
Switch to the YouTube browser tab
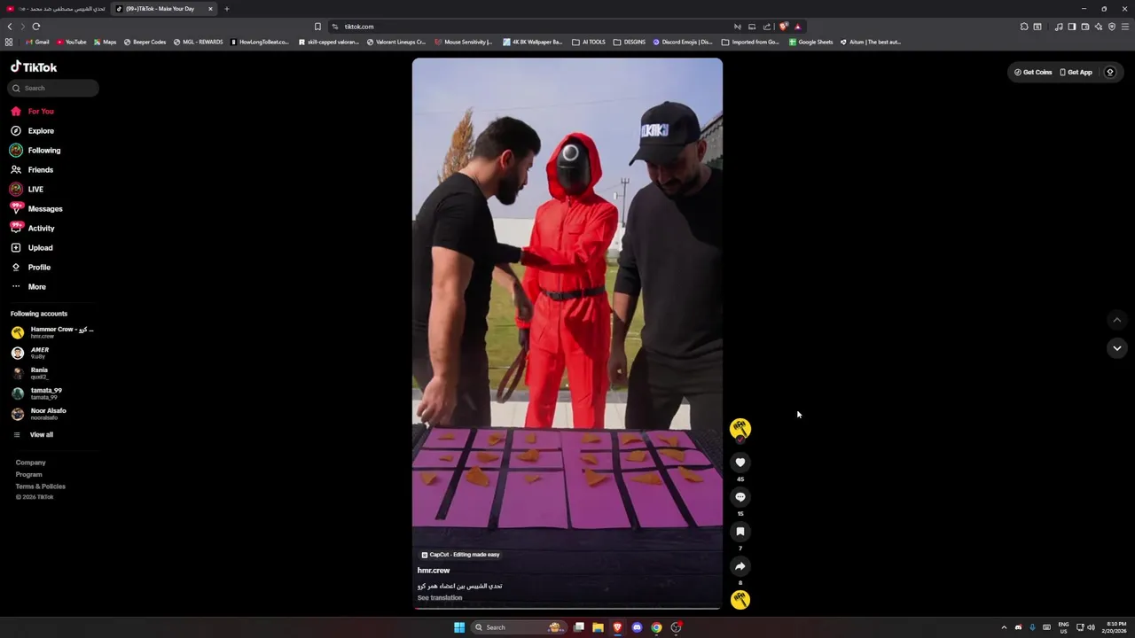(x=56, y=9)
